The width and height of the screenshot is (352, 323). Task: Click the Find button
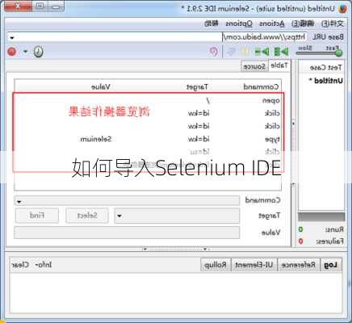[37, 216]
